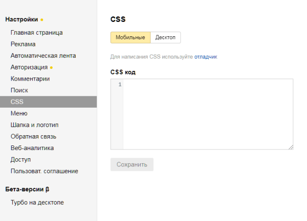Open Авторизация settings page
Image resolution: width=307 pixels, height=221 pixels.
29,67
